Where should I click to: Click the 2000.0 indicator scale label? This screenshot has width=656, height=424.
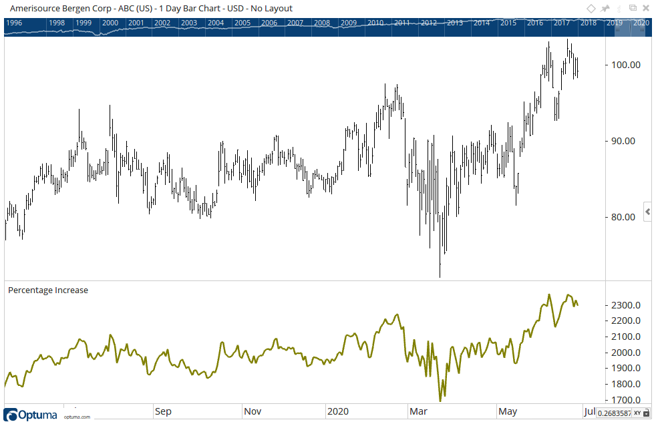[626, 353]
